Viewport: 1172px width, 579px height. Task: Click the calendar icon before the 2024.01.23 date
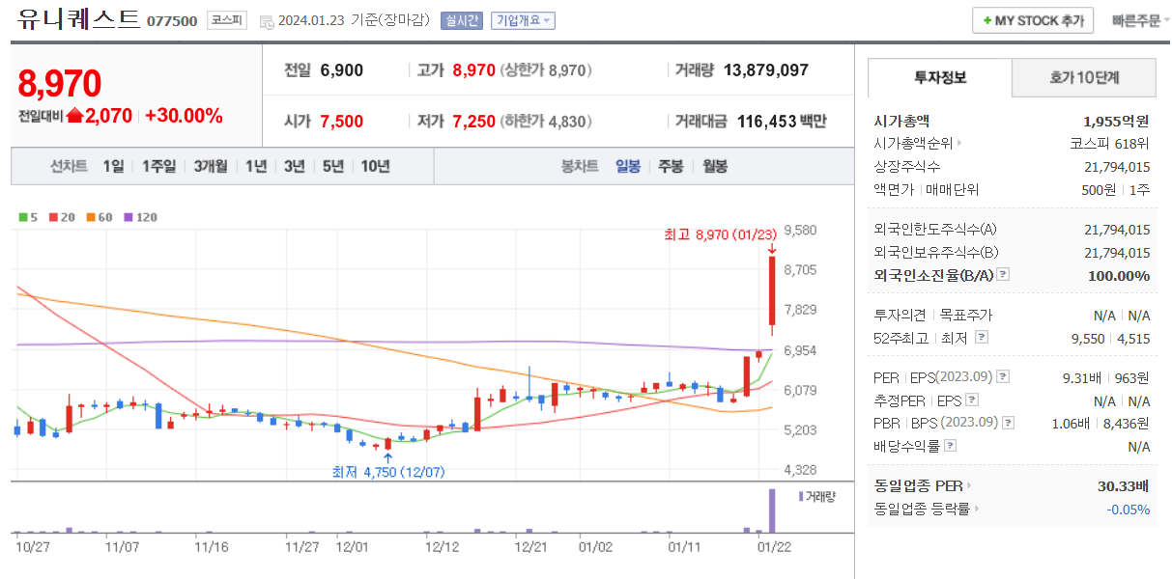(267, 21)
